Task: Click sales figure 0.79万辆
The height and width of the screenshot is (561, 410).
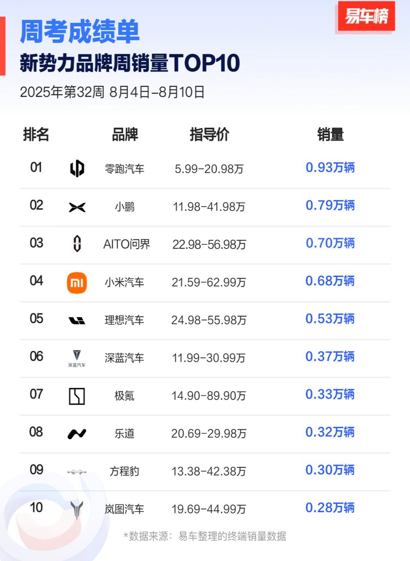Action: [x=330, y=205]
